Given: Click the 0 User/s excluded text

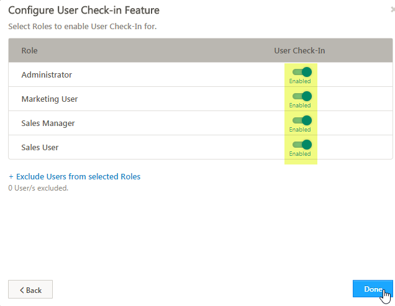Looking at the screenshot, I should 39,187.
